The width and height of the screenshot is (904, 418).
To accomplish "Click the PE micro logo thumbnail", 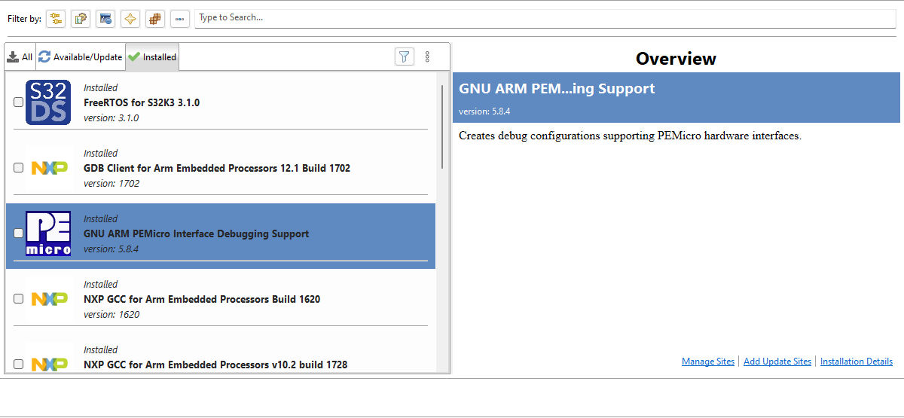I will 48,233.
